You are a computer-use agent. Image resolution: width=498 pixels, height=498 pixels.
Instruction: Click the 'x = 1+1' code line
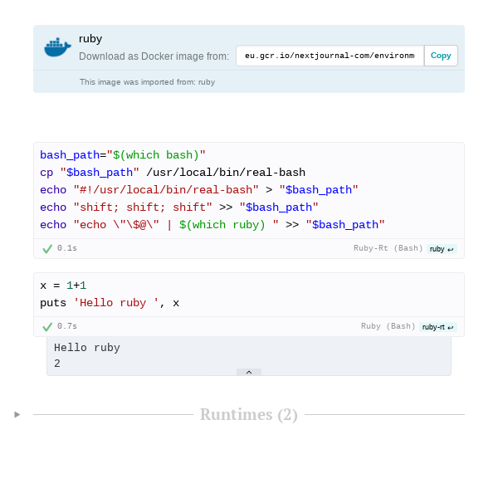tap(63, 286)
